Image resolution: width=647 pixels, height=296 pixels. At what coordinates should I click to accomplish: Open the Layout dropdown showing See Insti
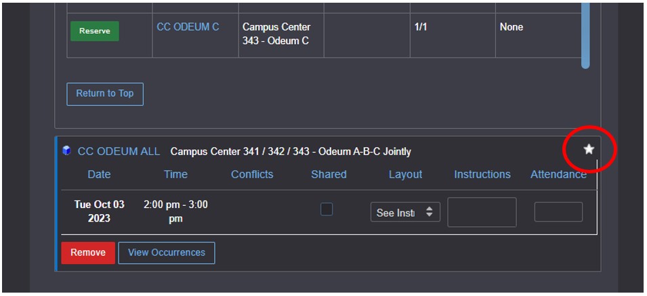[x=405, y=212]
